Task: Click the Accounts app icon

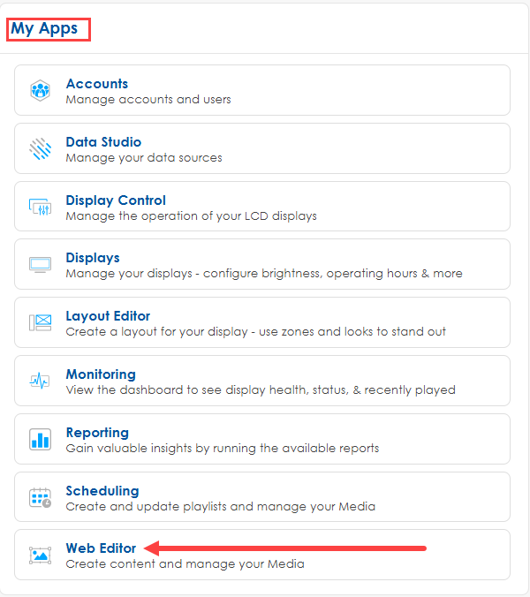Action: click(40, 91)
